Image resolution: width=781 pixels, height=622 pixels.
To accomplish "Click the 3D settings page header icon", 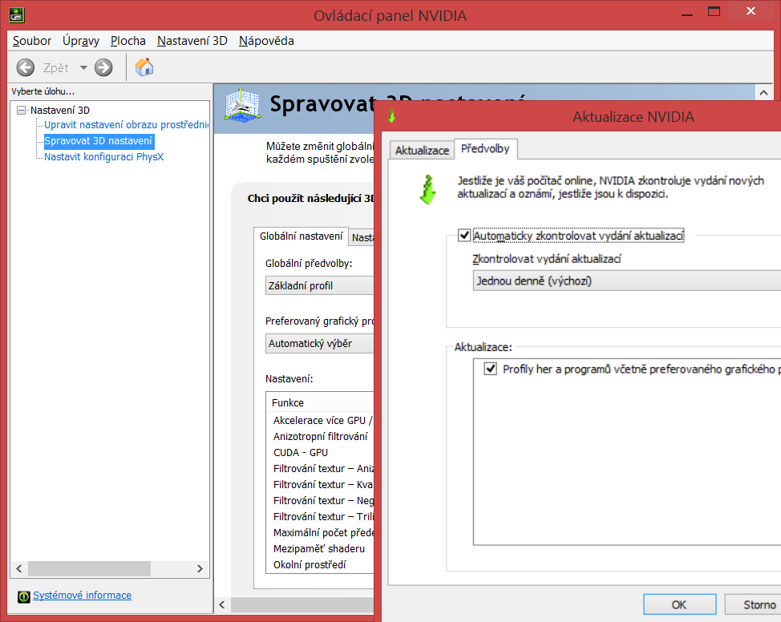I will click(x=243, y=106).
